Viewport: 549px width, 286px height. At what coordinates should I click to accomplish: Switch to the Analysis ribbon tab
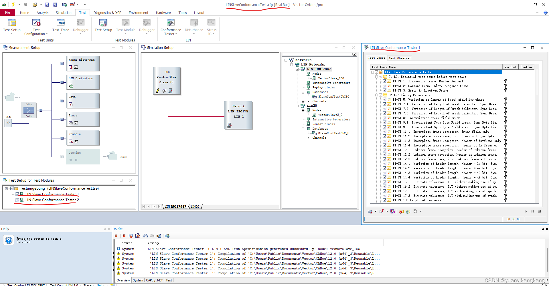[x=42, y=13]
